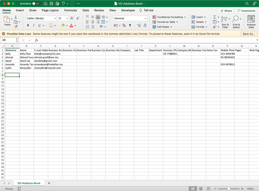This screenshot has width=259, height=191.
Task: Toggle the AutoSave switch
Action: click(x=36, y=4)
